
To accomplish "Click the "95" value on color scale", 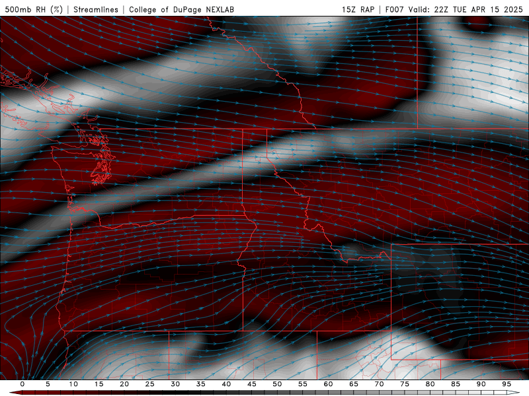I will tap(507, 384).
